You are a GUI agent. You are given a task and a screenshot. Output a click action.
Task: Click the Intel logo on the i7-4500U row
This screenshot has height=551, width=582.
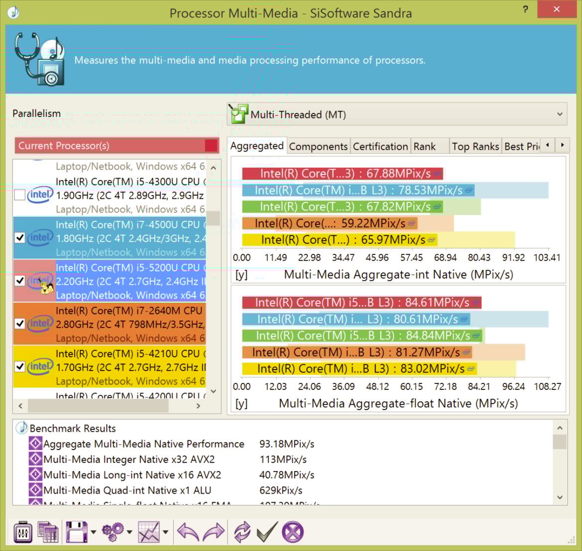coord(40,237)
